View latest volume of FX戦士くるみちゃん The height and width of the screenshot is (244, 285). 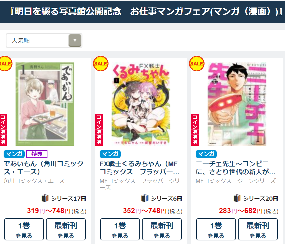point(162,229)
